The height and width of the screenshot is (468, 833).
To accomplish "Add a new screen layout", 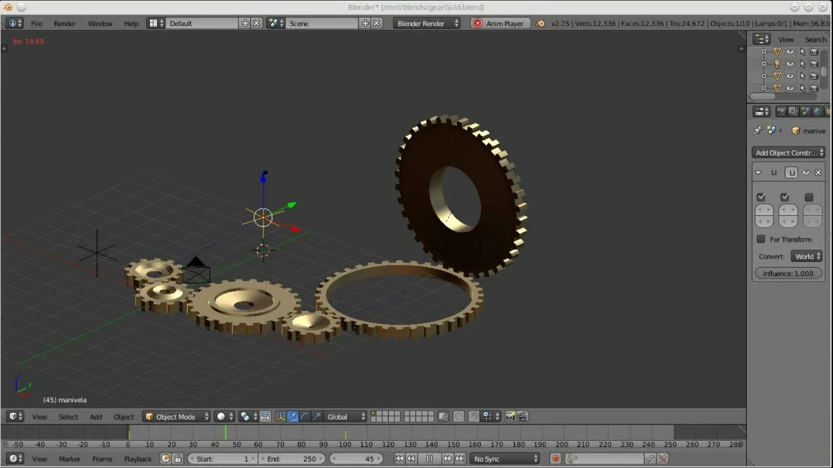I will pos(245,23).
